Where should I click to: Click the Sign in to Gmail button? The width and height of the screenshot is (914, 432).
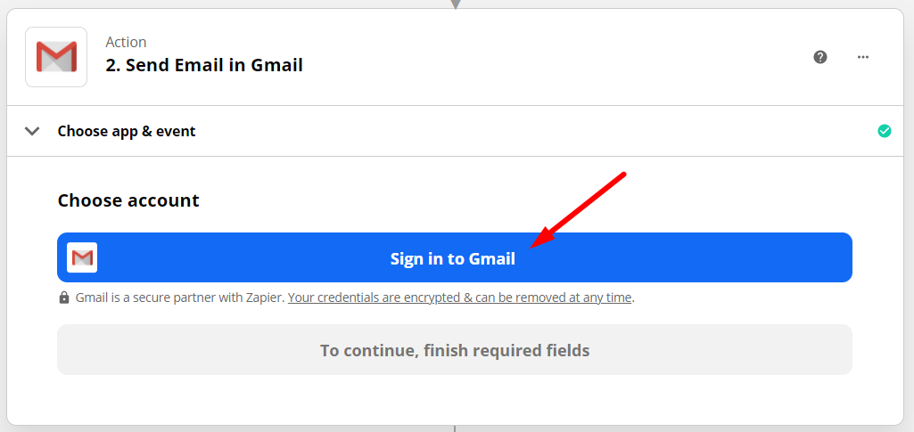tap(455, 258)
